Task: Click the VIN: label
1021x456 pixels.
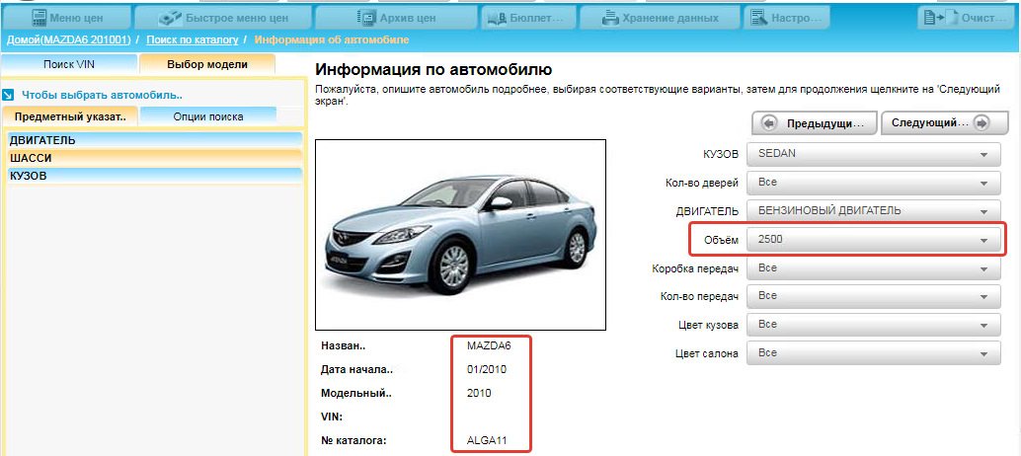Action: 332,417
